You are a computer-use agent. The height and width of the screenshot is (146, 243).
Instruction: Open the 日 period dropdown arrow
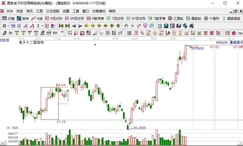coord(8,26)
